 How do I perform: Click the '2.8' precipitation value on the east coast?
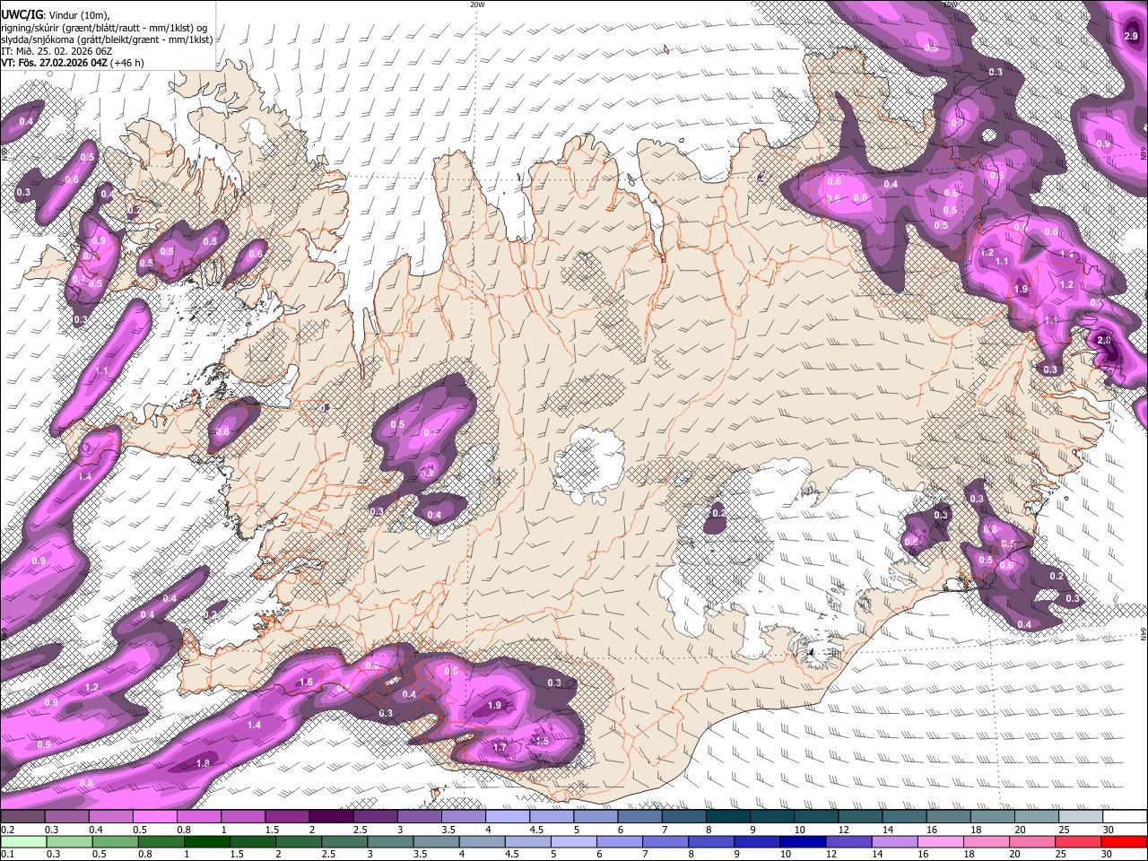(1104, 341)
